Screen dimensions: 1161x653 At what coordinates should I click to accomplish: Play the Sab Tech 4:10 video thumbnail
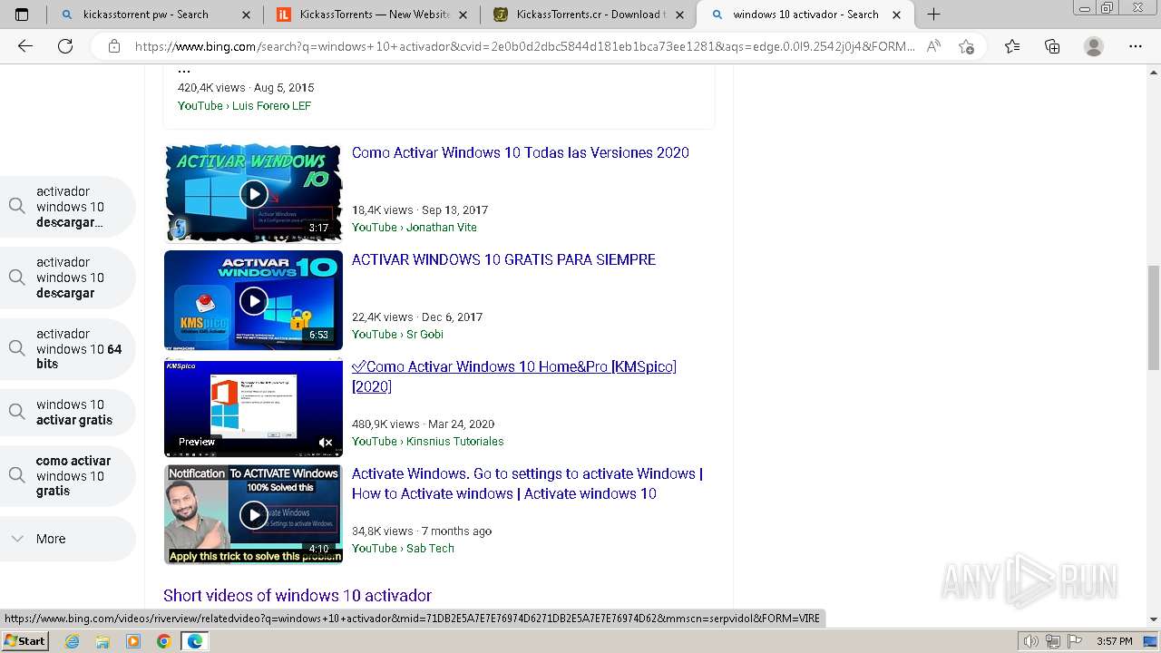pyautogui.click(x=253, y=514)
